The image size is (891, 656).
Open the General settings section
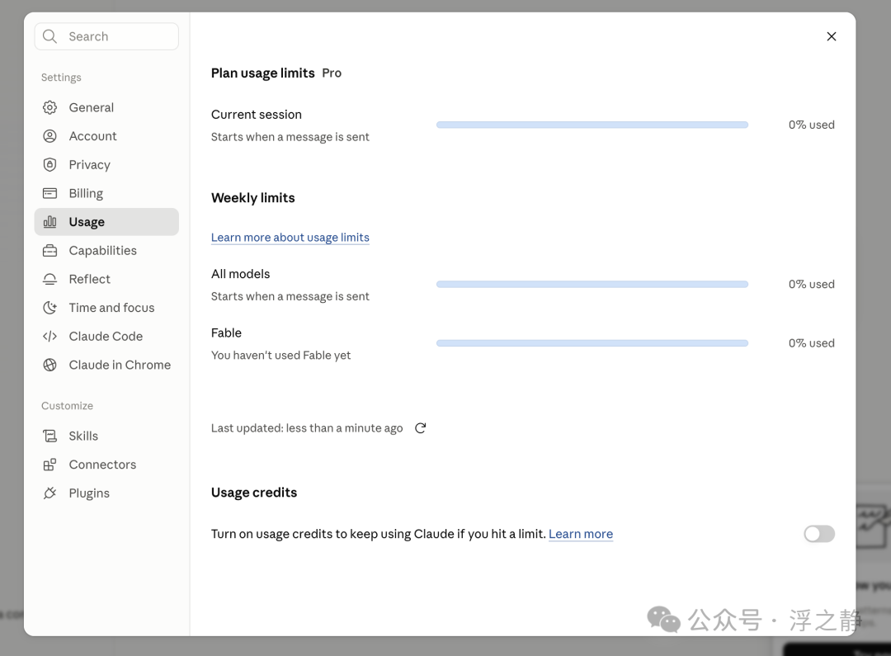[106, 107]
